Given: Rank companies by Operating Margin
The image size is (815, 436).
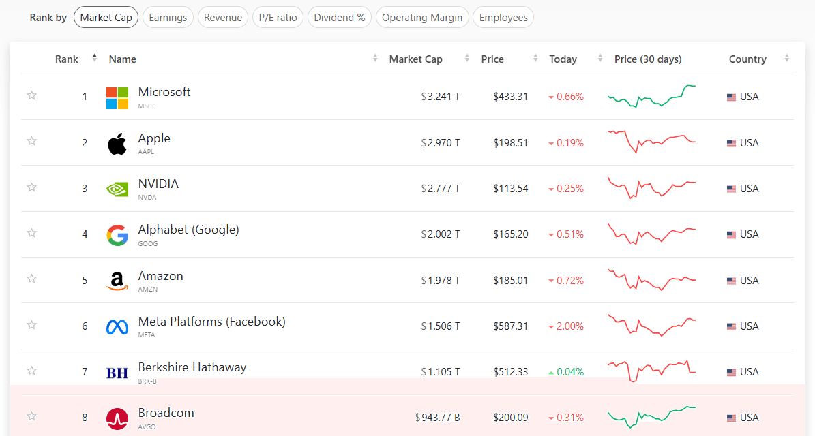Looking at the screenshot, I should point(422,17).
